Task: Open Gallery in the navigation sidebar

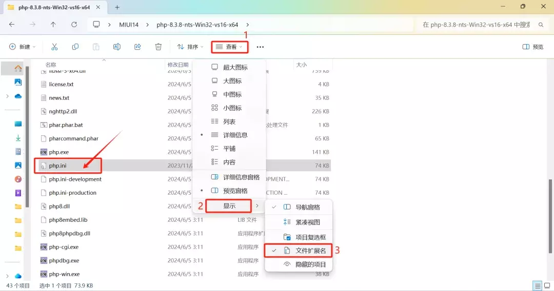Action: point(18,82)
